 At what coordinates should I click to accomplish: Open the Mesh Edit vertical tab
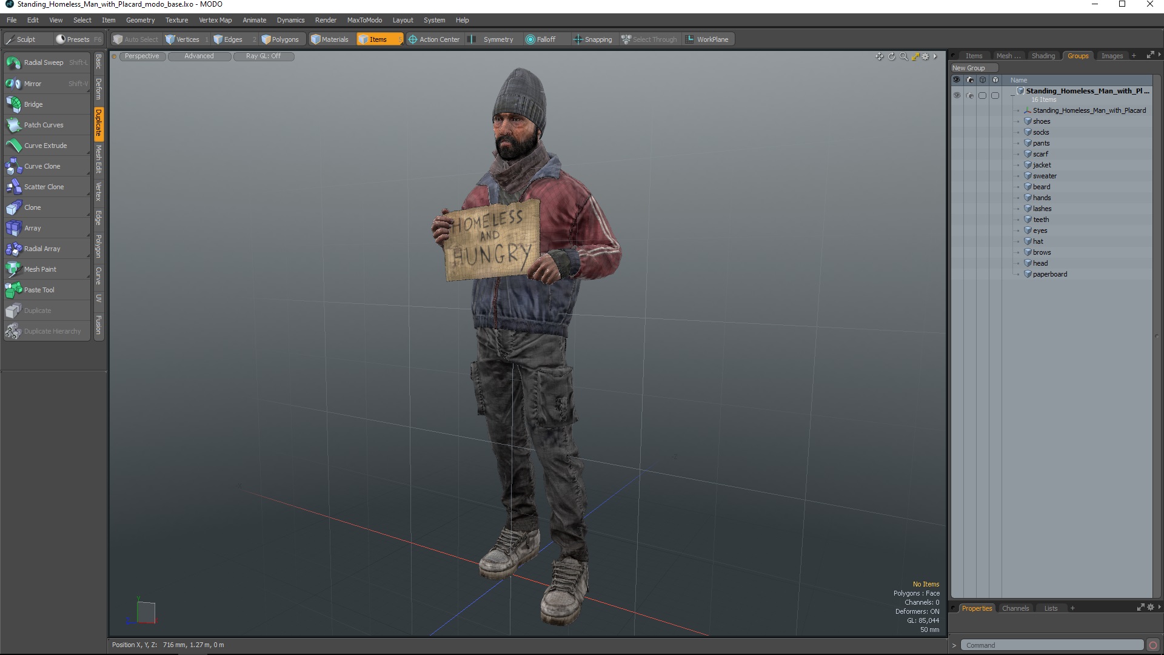tap(99, 159)
